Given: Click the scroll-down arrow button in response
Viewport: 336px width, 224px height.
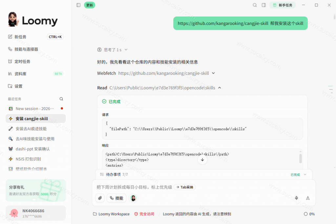Looking at the screenshot, I should (202, 160).
